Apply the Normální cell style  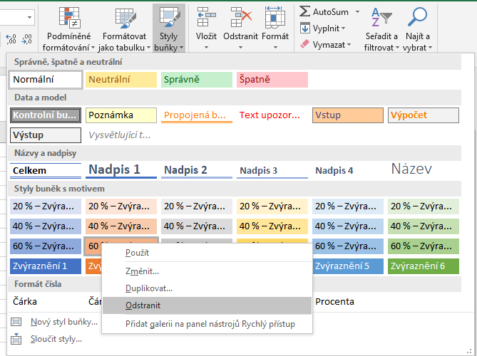click(46, 80)
